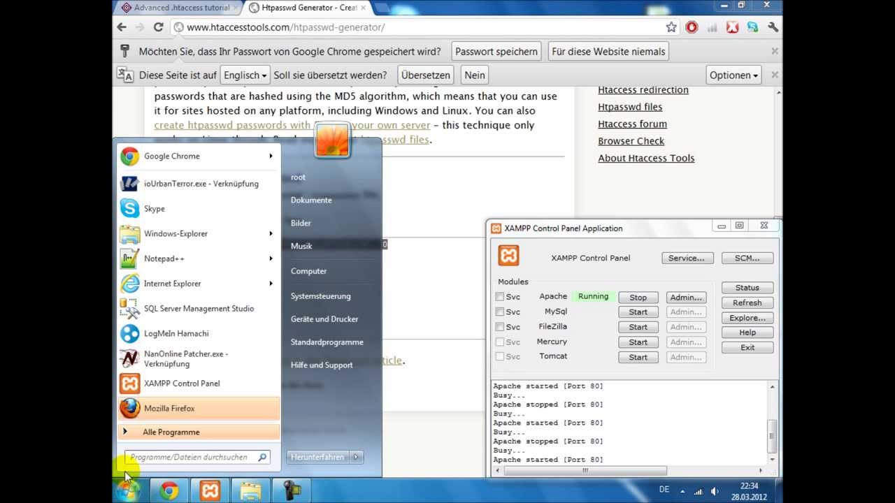Bookmark page with star icon
The width and height of the screenshot is (895, 503).
point(671,27)
